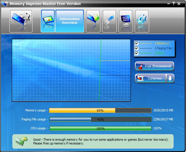Click the broom icon on Free button
The height and width of the screenshot is (152, 186).
(x=140, y=66)
